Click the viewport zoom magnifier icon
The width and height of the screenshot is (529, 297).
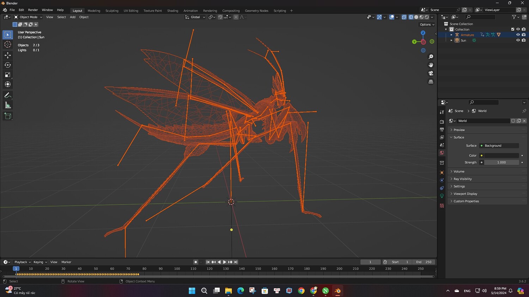(x=431, y=57)
